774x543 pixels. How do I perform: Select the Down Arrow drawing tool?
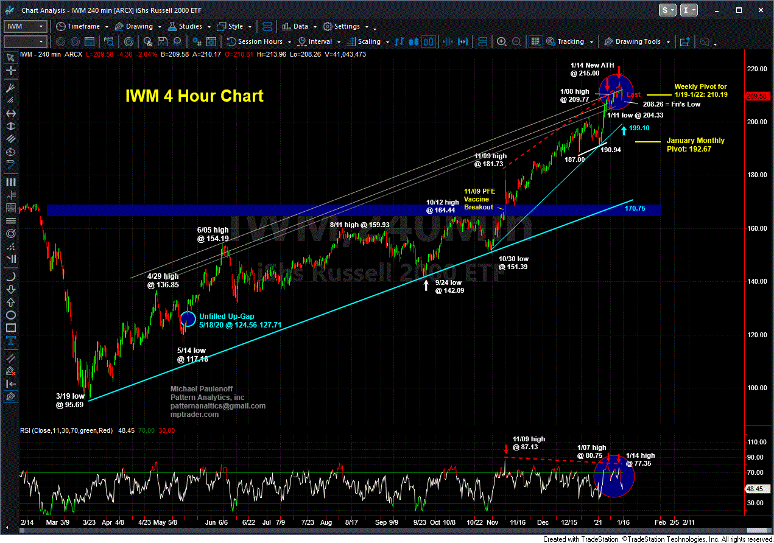click(x=11, y=290)
